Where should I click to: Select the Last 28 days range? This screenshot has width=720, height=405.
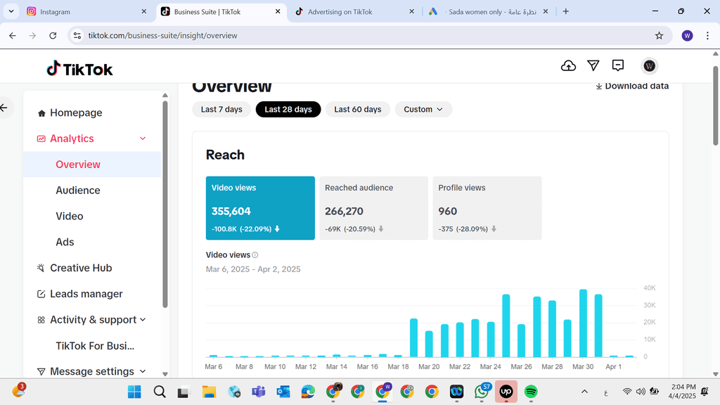click(288, 109)
